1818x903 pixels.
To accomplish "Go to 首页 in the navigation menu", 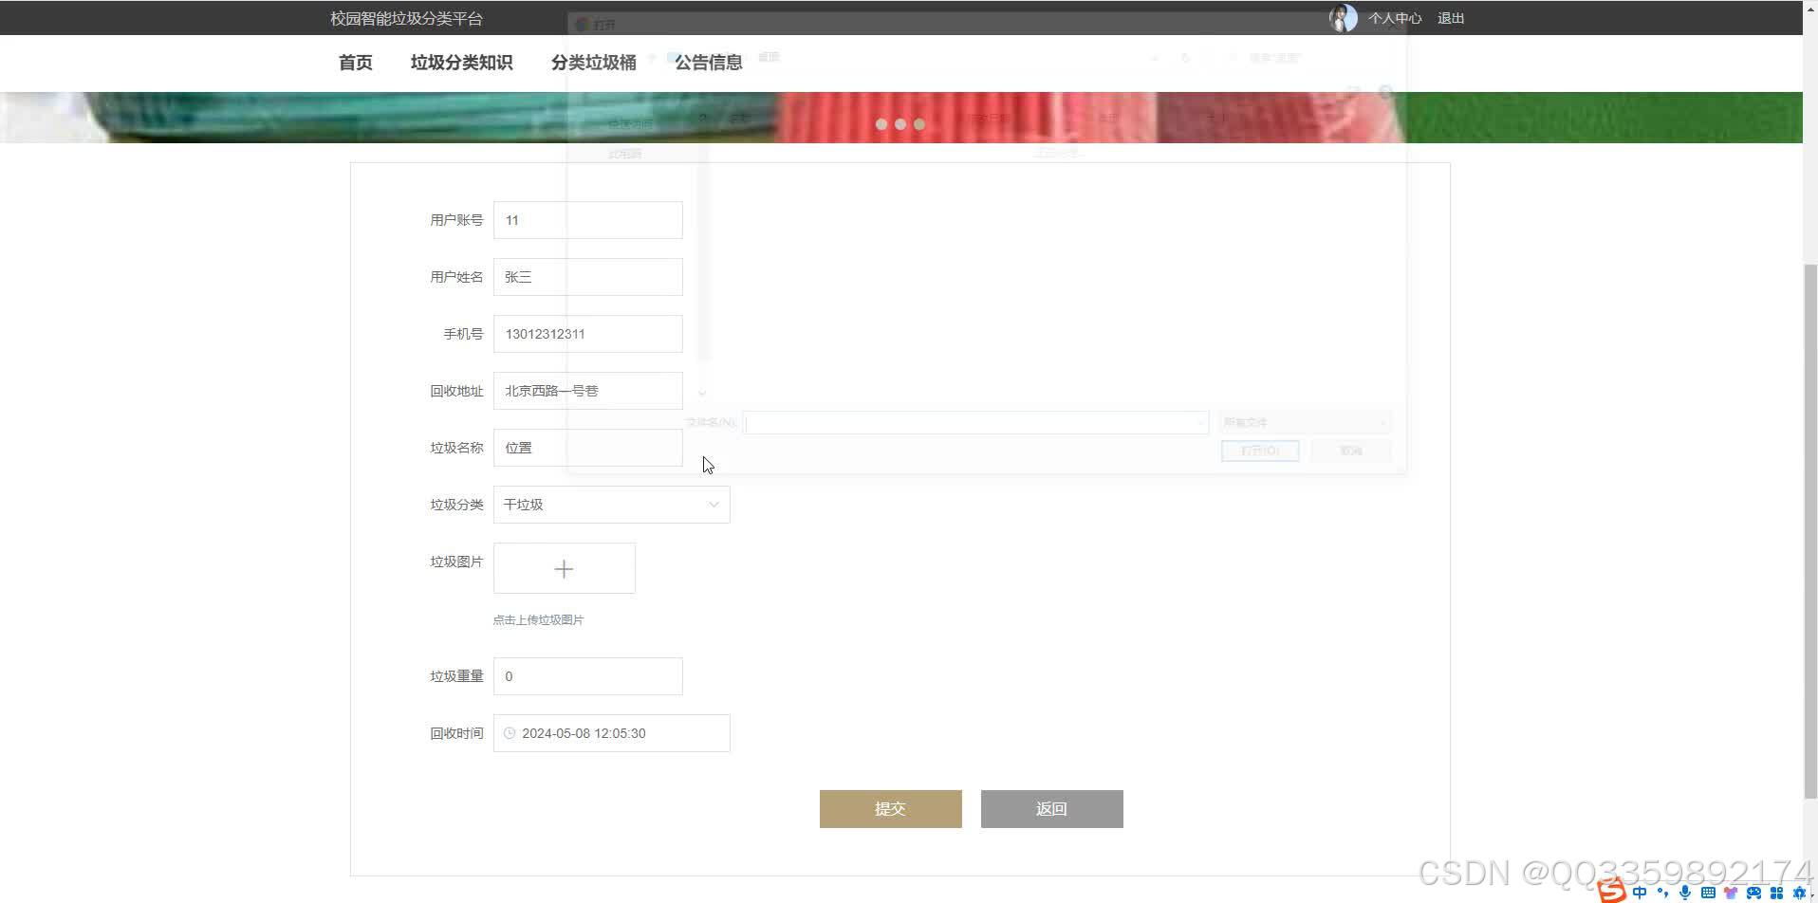I will tap(356, 63).
